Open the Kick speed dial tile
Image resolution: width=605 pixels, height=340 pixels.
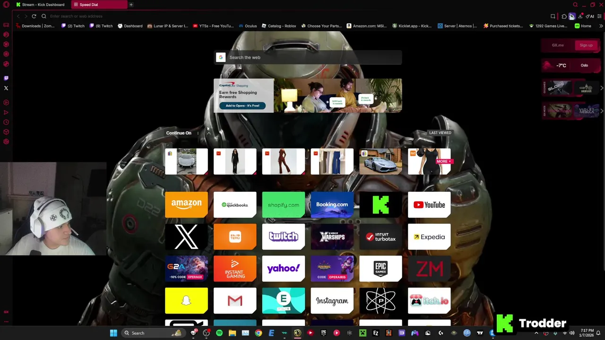(380, 204)
